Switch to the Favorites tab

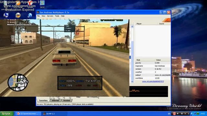pos(43,101)
